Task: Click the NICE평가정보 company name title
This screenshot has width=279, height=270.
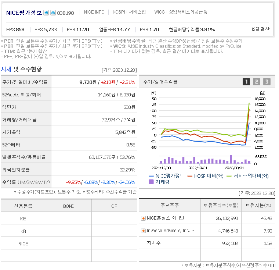Action: pos(24,13)
